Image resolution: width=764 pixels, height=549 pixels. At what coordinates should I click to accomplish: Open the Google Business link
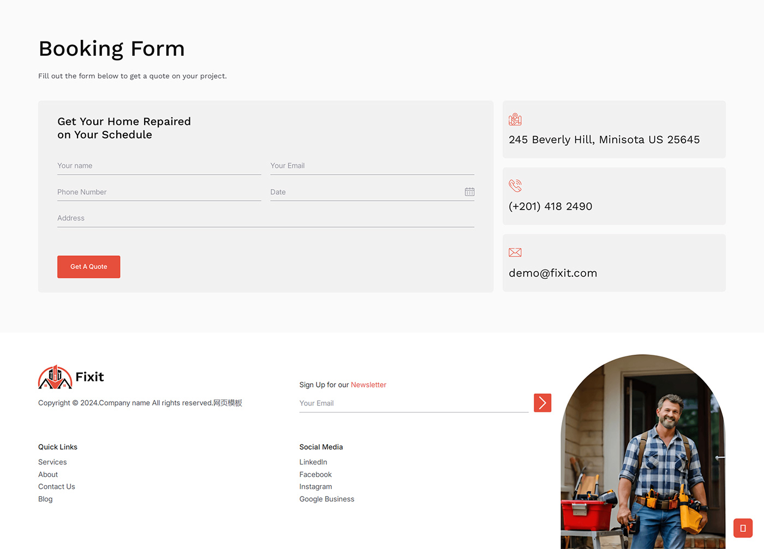tap(327, 499)
